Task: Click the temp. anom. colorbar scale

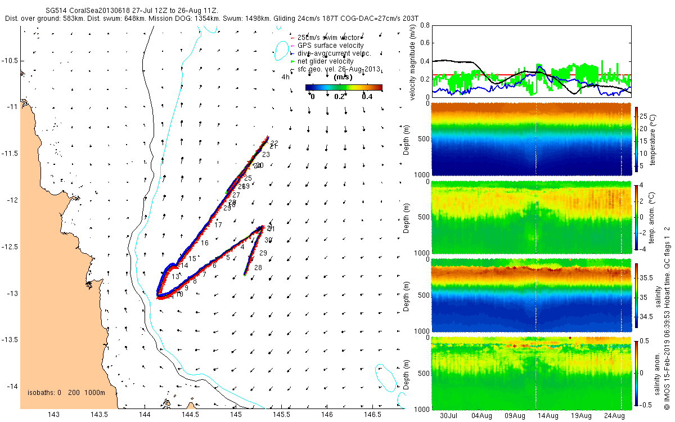Action: click(637, 217)
